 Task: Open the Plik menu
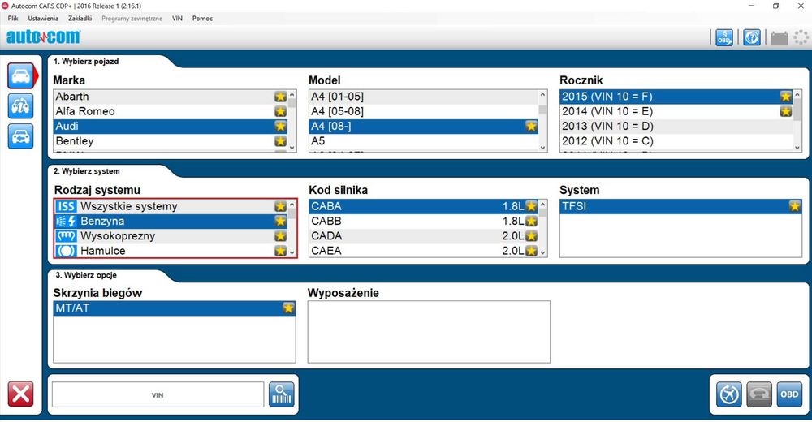pos(13,18)
